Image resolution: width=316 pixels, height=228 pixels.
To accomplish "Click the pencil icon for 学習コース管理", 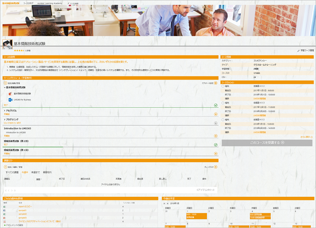I will coord(298,51).
